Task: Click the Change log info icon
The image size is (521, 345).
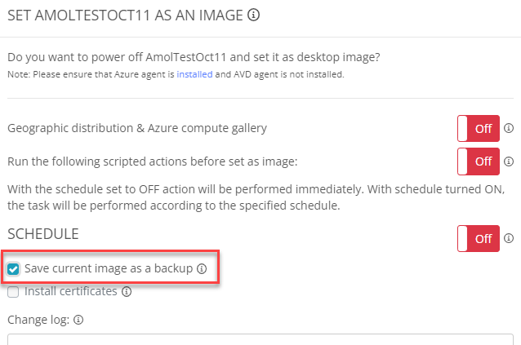Action: [x=78, y=320]
